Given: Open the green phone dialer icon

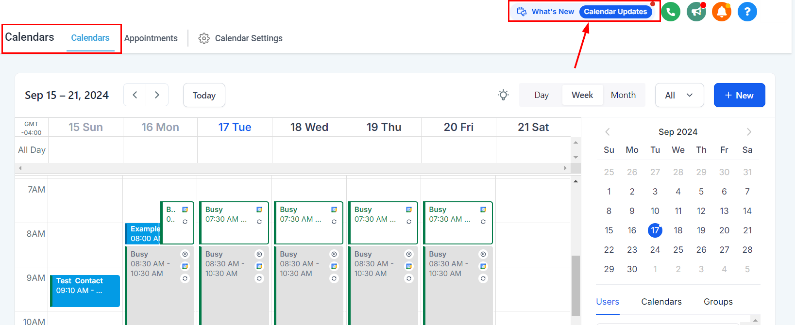Looking at the screenshot, I should (x=671, y=12).
